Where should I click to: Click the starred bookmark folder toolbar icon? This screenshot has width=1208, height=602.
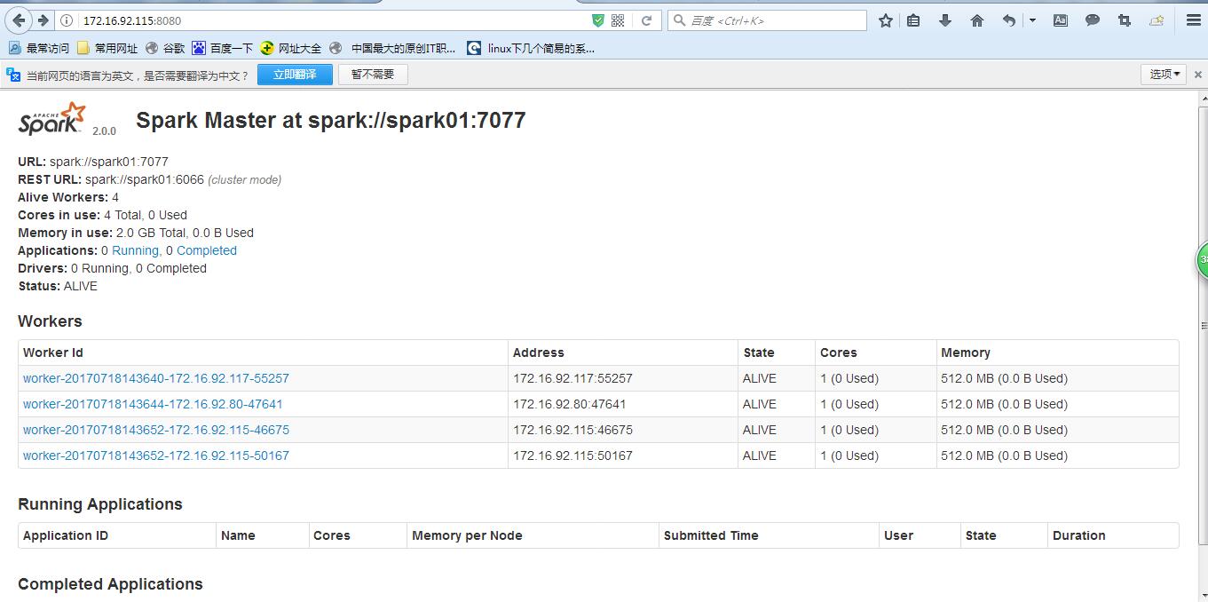(1157, 20)
